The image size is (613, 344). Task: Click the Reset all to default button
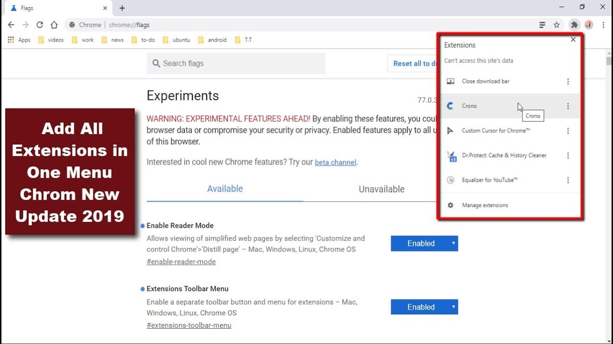pyautogui.click(x=413, y=63)
